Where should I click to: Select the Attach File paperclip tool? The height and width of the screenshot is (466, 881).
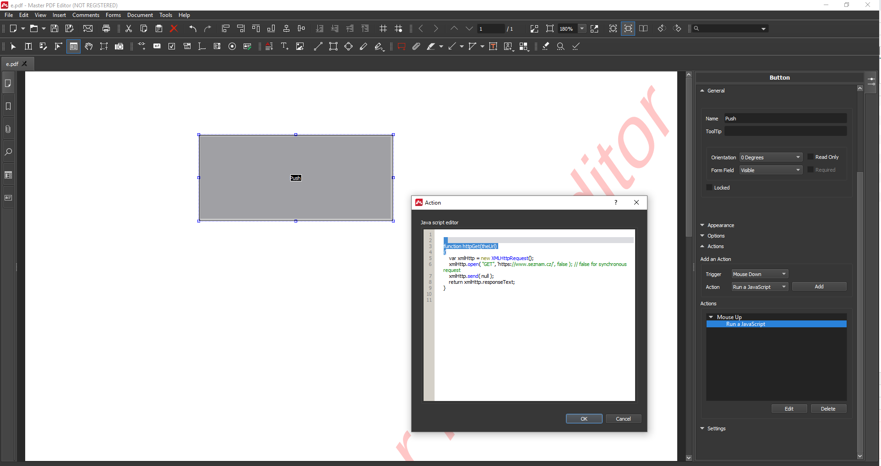pyautogui.click(x=416, y=46)
